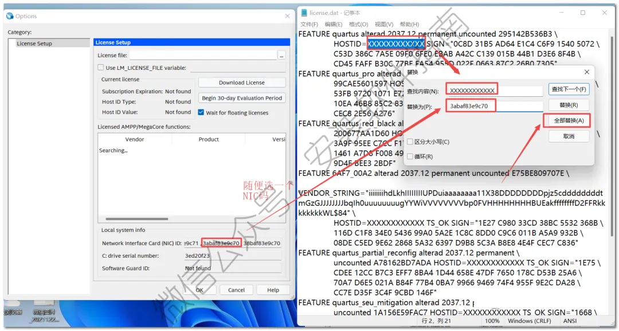The image size is (619, 331).
Task: Click the browse button next to License file
Action: pos(281,56)
